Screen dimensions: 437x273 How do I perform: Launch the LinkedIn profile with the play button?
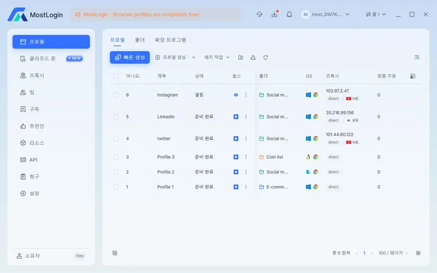(236, 117)
